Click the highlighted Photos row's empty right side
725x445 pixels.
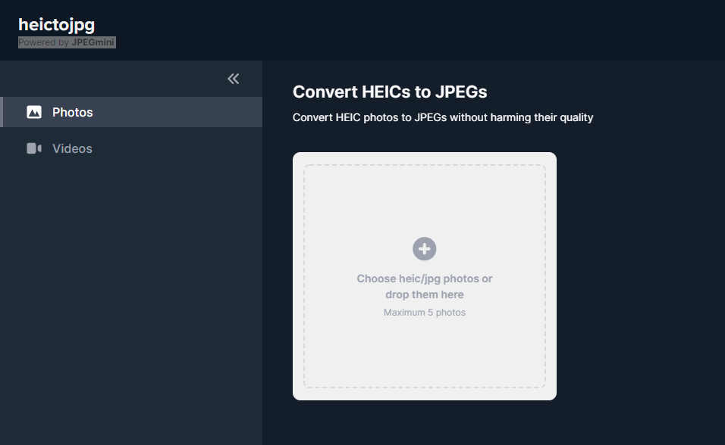[x=190, y=112]
